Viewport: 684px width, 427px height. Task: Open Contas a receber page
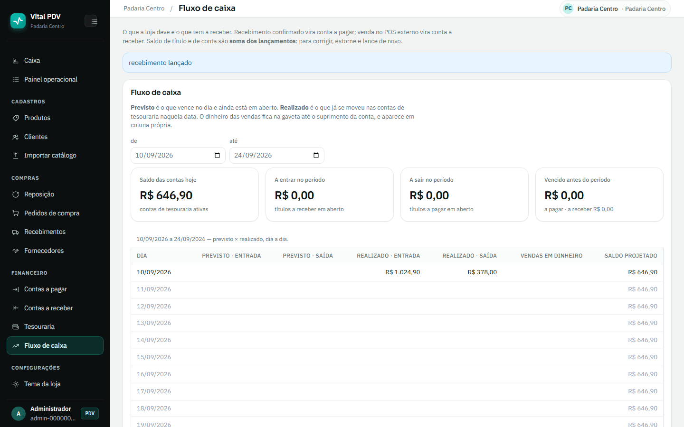tap(55, 308)
